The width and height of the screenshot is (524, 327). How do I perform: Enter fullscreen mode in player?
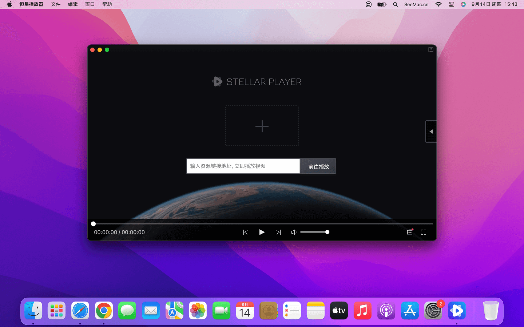[424, 232]
